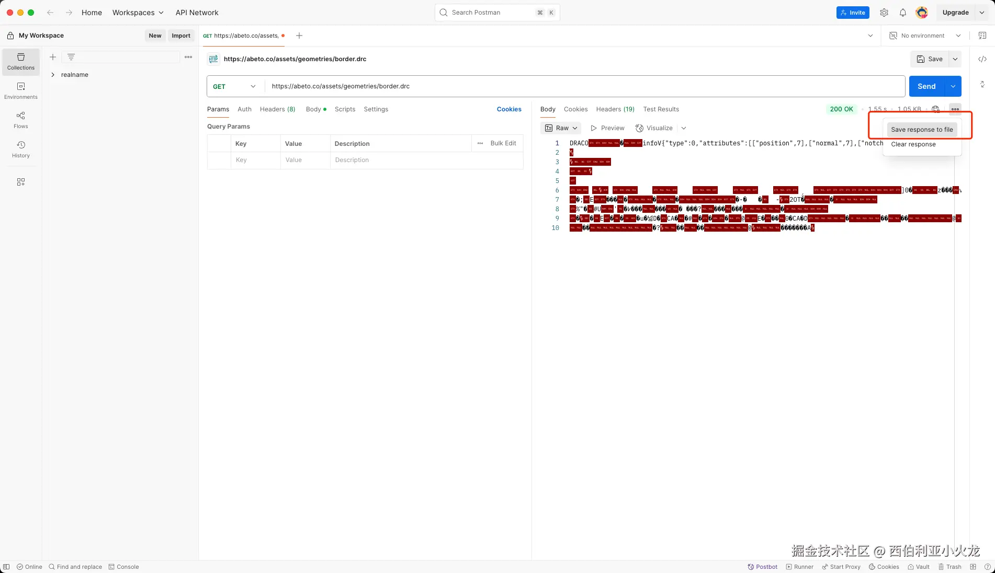Open the Raw response format dropdown
This screenshot has height=573, width=995.
coord(561,128)
